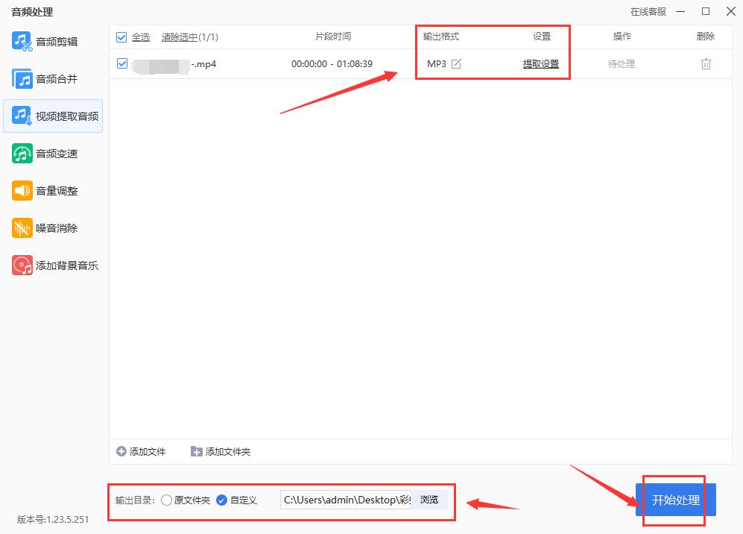Open the 音频变速 speed change tool

[x=45, y=153]
